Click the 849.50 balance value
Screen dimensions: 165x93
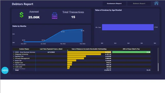click(109, 65)
